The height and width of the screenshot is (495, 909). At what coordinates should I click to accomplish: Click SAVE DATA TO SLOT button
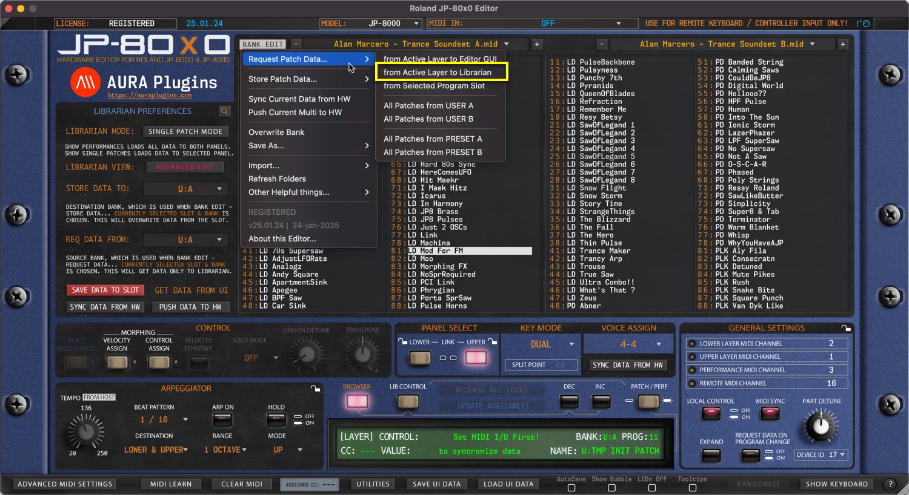tap(105, 290)
